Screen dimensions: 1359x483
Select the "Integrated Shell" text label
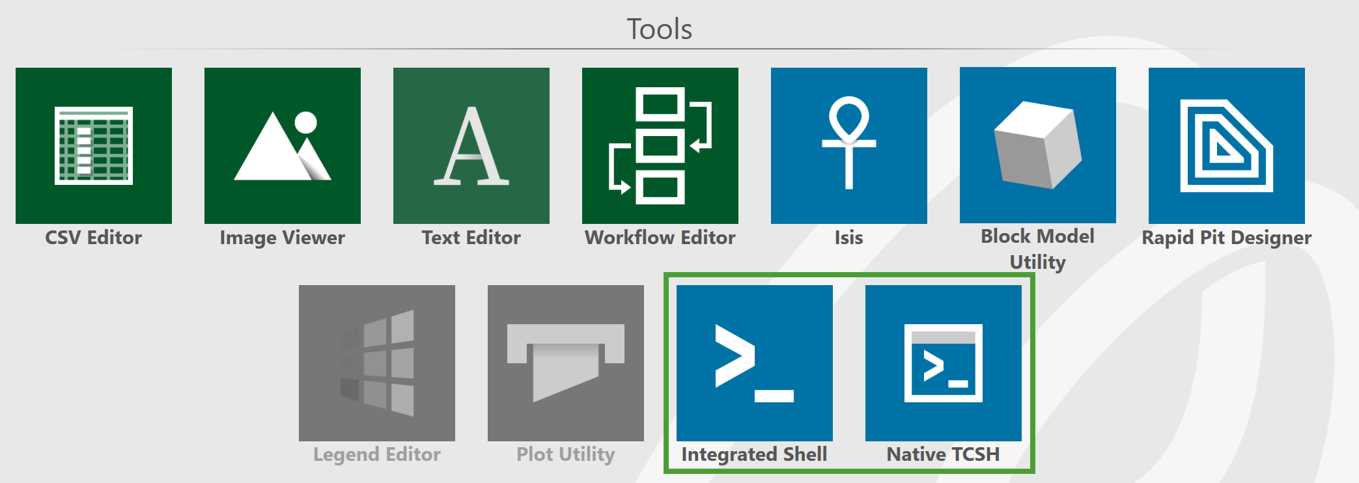755,454
